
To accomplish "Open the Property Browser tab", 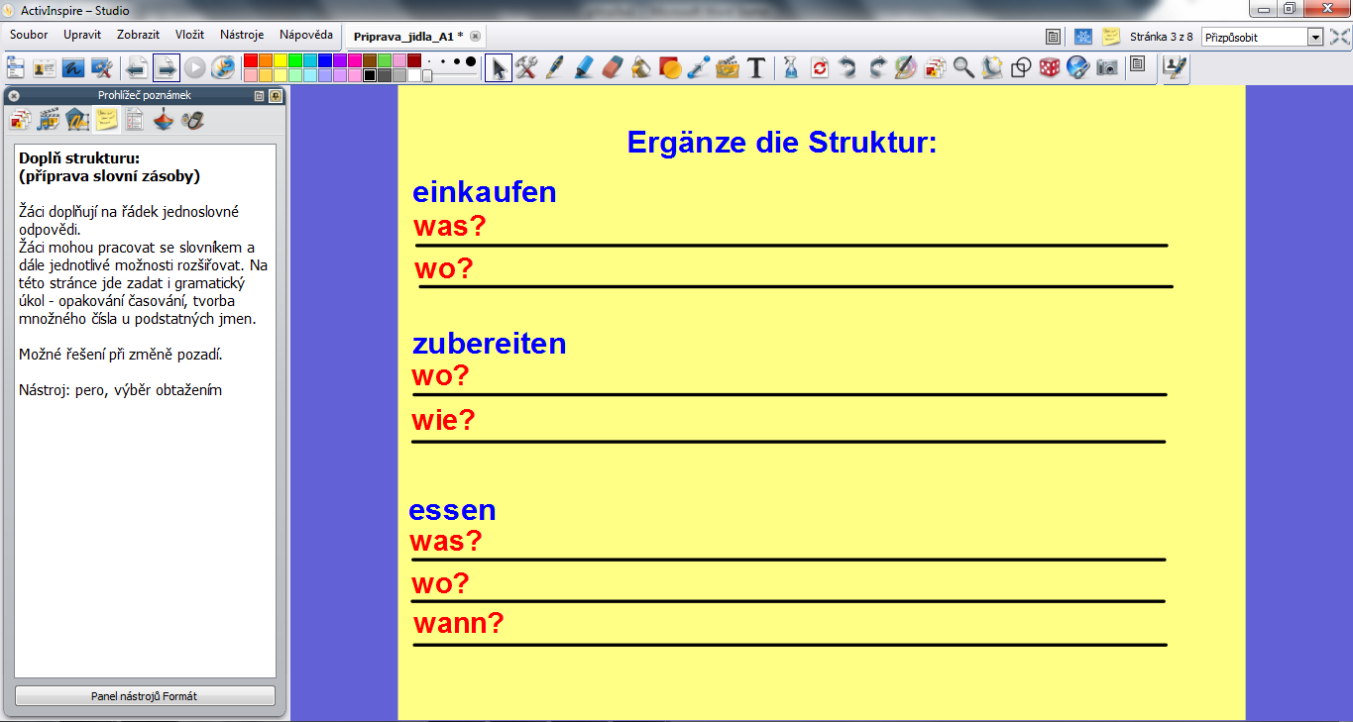I will click(x=135, y=120).
